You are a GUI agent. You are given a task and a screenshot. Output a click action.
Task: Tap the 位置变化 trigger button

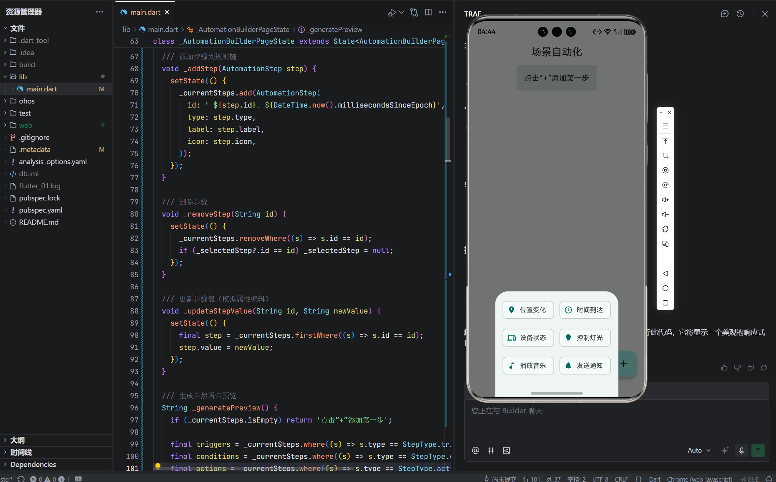point(528,310)
